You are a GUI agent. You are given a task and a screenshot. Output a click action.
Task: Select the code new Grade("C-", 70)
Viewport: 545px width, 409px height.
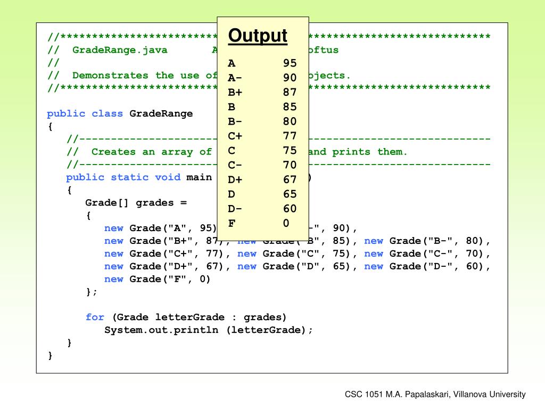click(424, 253)
